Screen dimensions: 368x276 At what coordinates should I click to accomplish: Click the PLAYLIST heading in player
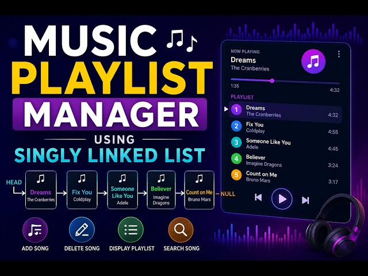[x=242, y=97]
